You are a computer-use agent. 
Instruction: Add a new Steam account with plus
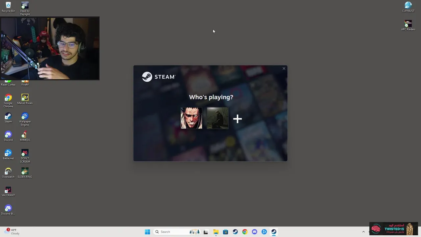point(237,119)
